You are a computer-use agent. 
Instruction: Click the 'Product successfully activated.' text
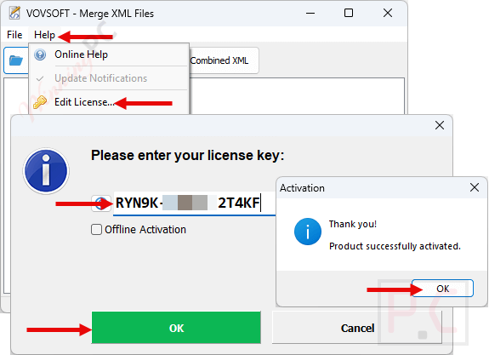pyautogui.click(x=395, y=246)
